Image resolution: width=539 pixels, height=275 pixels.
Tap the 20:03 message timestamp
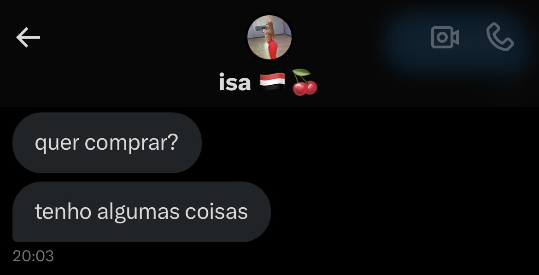pyautogui.click(x=33, y=256)
